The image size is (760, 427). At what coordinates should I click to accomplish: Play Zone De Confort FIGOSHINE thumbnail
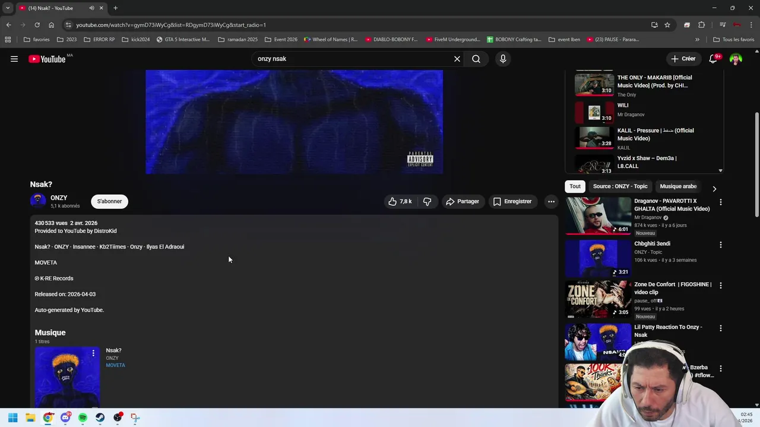coord(598,299)
